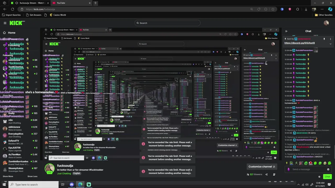Image resolution: width=335 pixels, height=188 pixels.
Task: Collapse the Chat panel
Action: (286, 31)
